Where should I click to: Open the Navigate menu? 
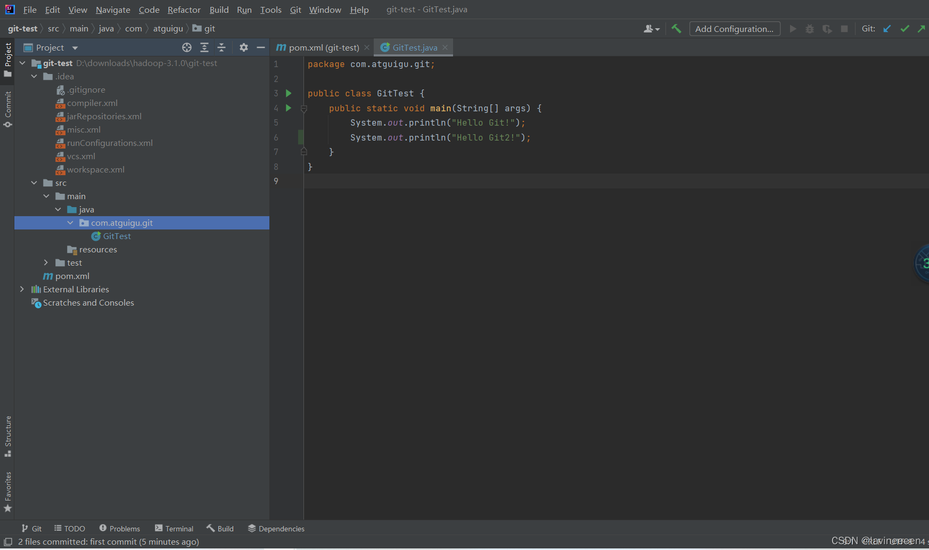coord(113,10)
